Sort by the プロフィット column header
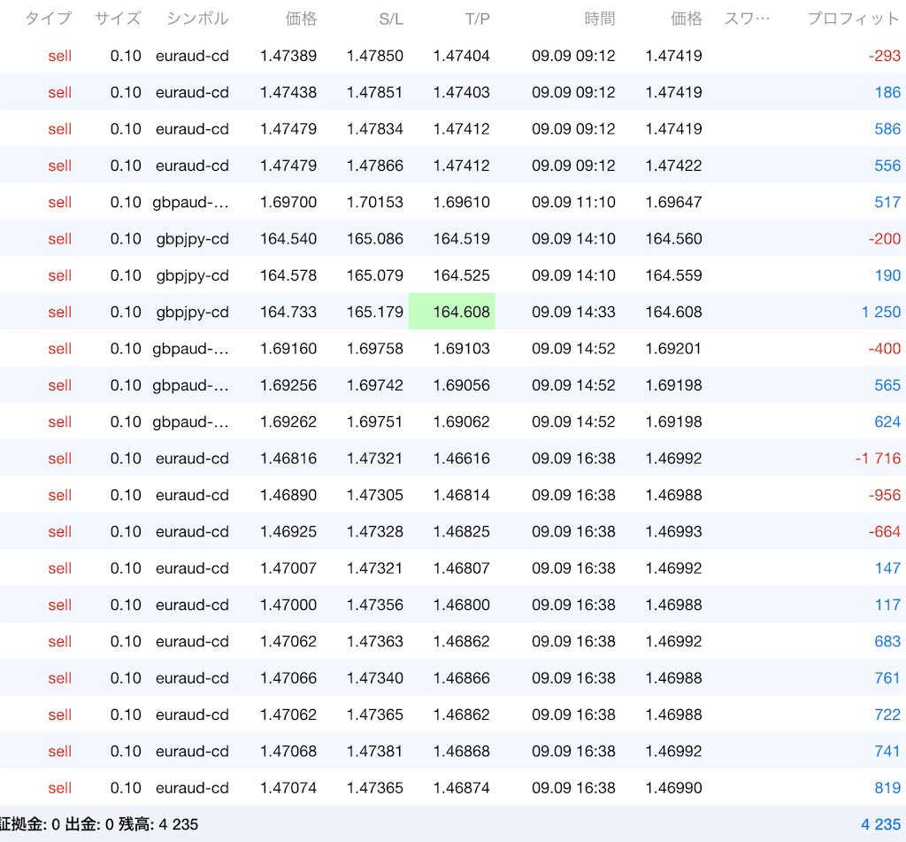This screenshot has width=906, height=842. coord(854,19)
